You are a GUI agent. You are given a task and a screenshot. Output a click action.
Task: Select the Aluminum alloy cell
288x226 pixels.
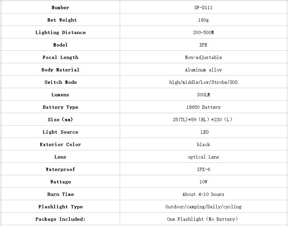(204, 69)
